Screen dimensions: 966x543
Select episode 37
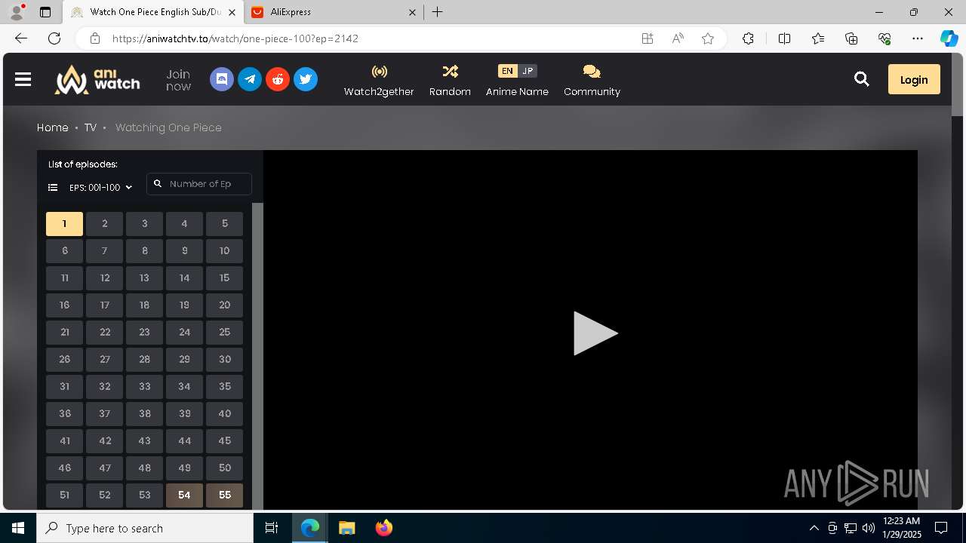[104, 413]
